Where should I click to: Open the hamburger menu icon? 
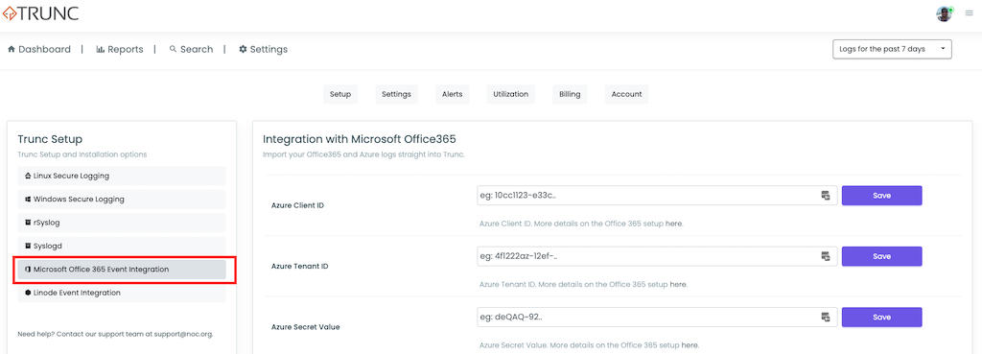pos(969,13)
